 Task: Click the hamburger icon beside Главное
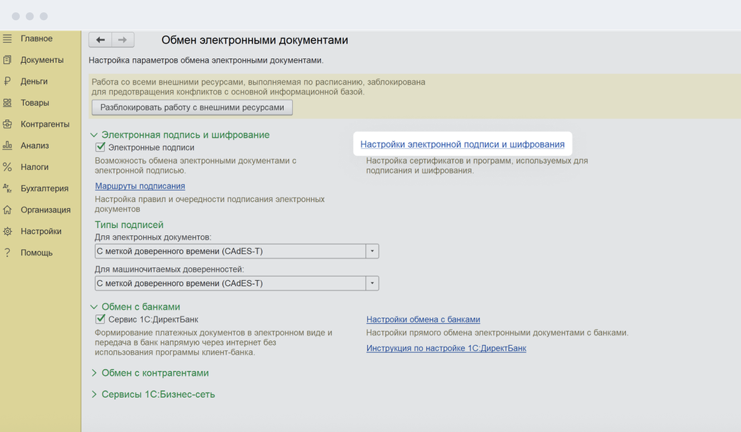[7, 39]
